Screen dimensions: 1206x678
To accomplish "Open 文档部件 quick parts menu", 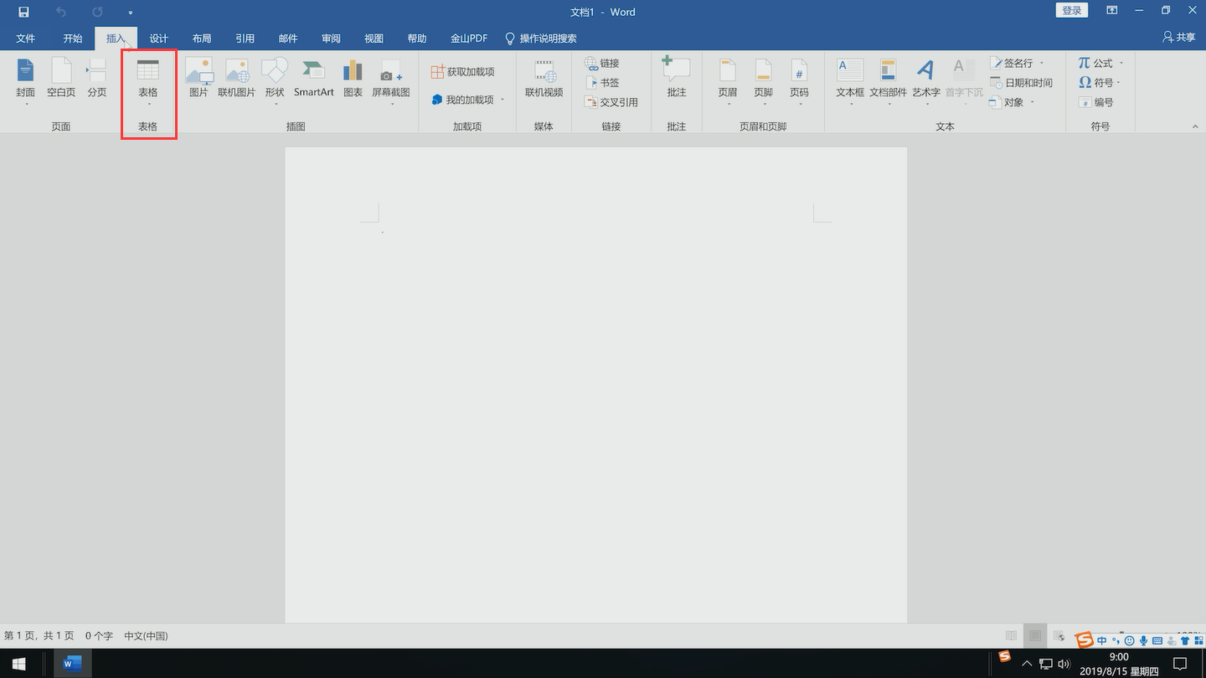I will click(x=888, y=81).
